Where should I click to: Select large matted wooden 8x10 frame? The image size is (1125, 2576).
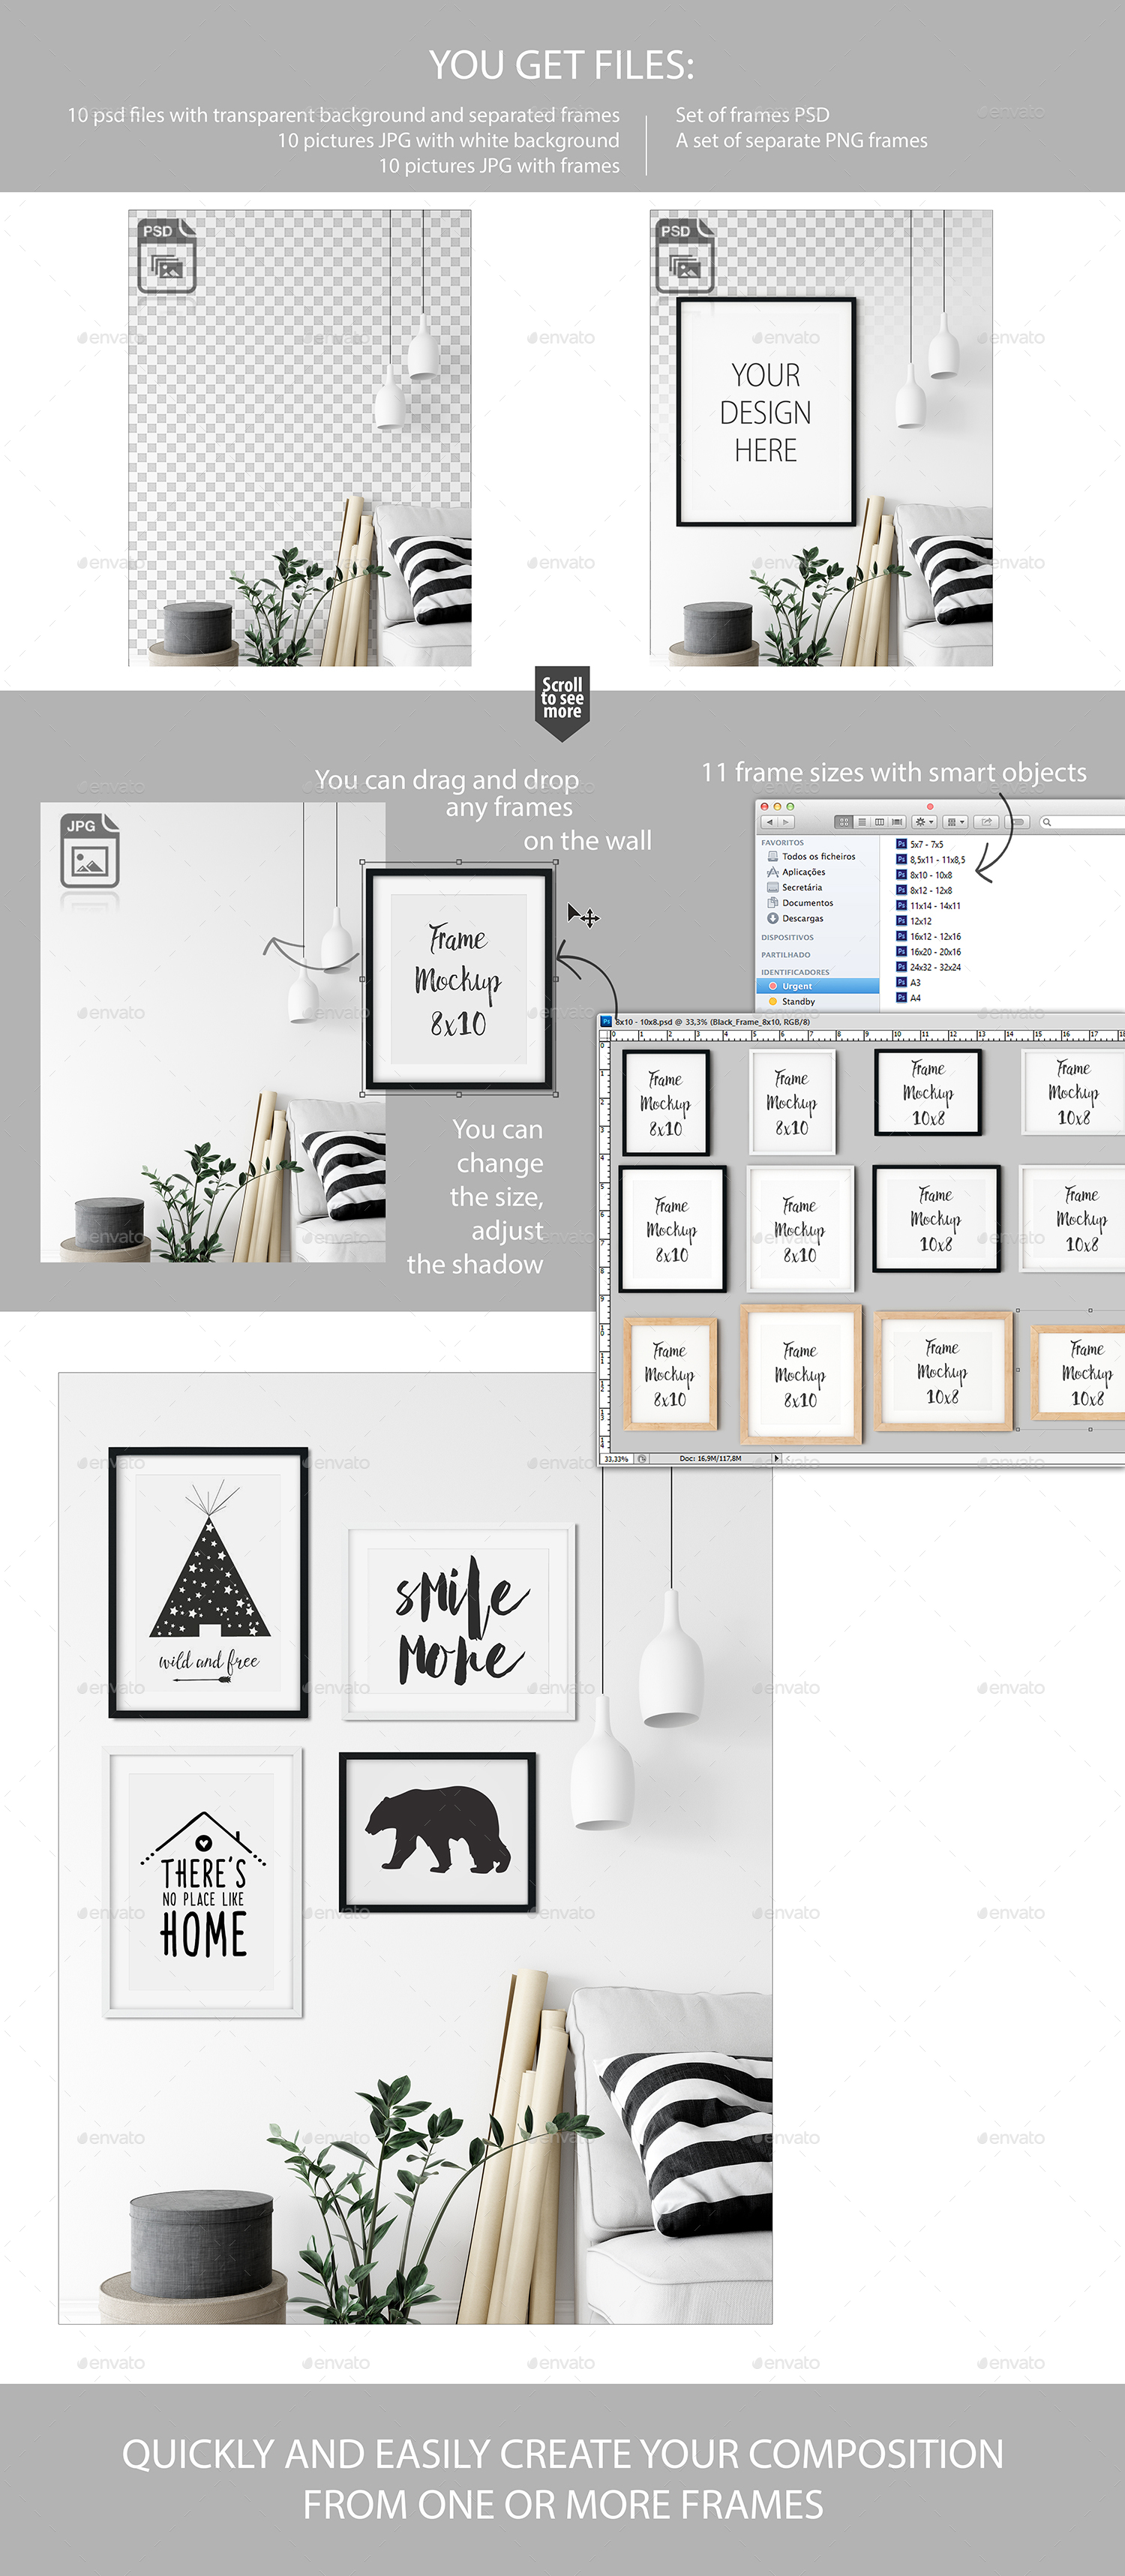coord(800,1374)
